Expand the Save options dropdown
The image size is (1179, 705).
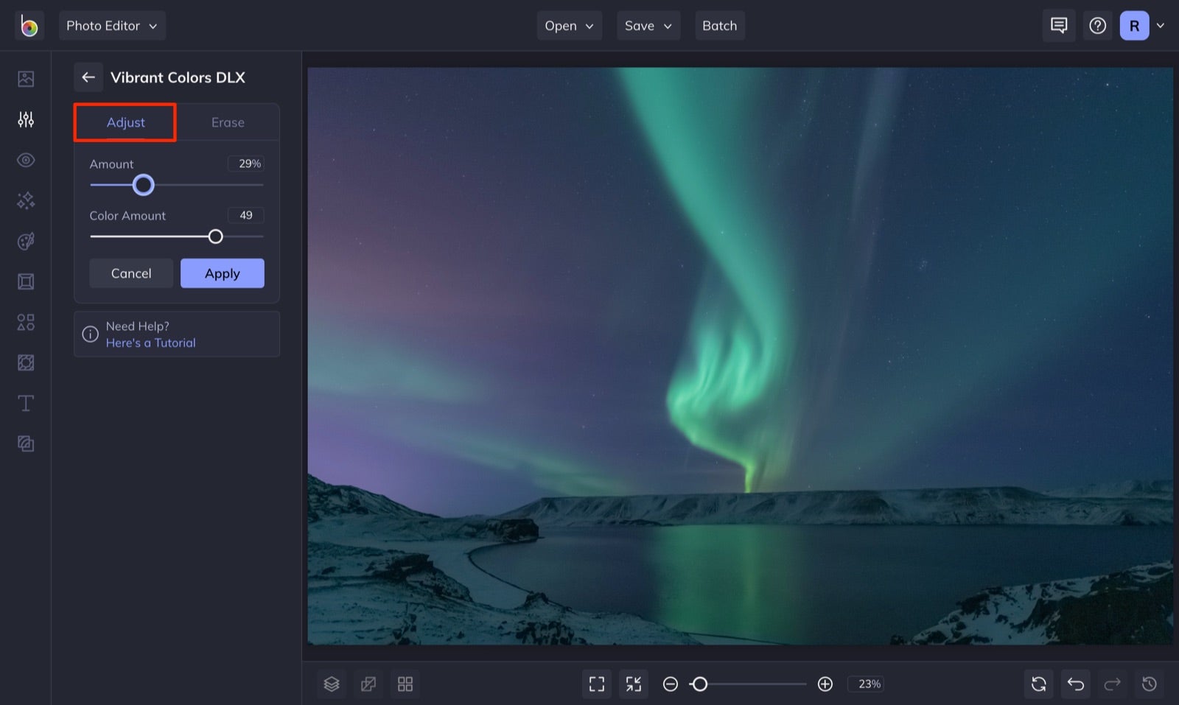(x=648, y=25)
